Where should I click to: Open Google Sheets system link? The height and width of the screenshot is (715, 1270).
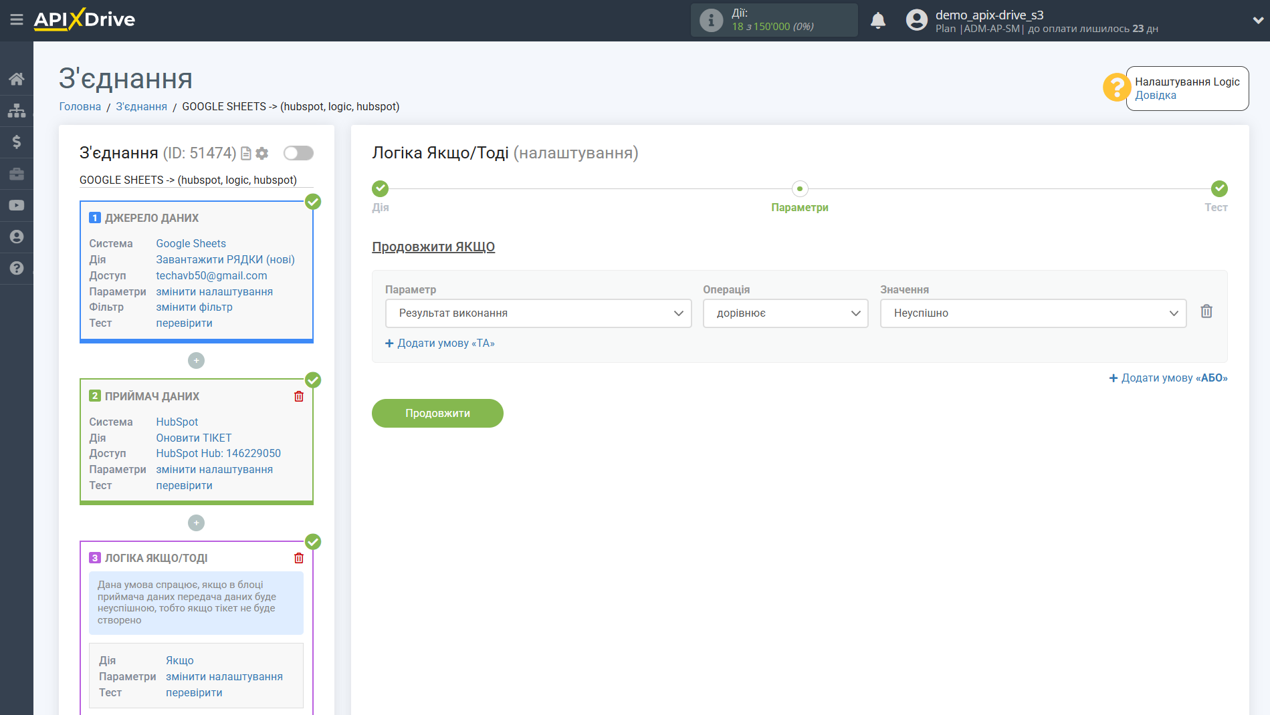pyautogui.click(x=191, y=244)
